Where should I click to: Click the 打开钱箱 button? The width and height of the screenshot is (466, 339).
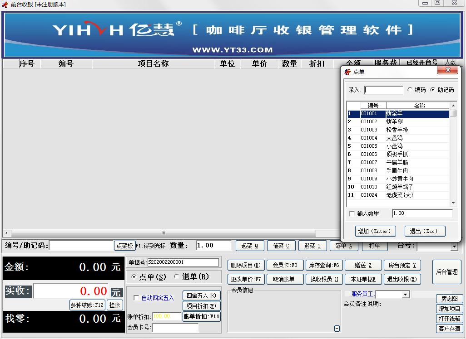click(x=449, y=319)
